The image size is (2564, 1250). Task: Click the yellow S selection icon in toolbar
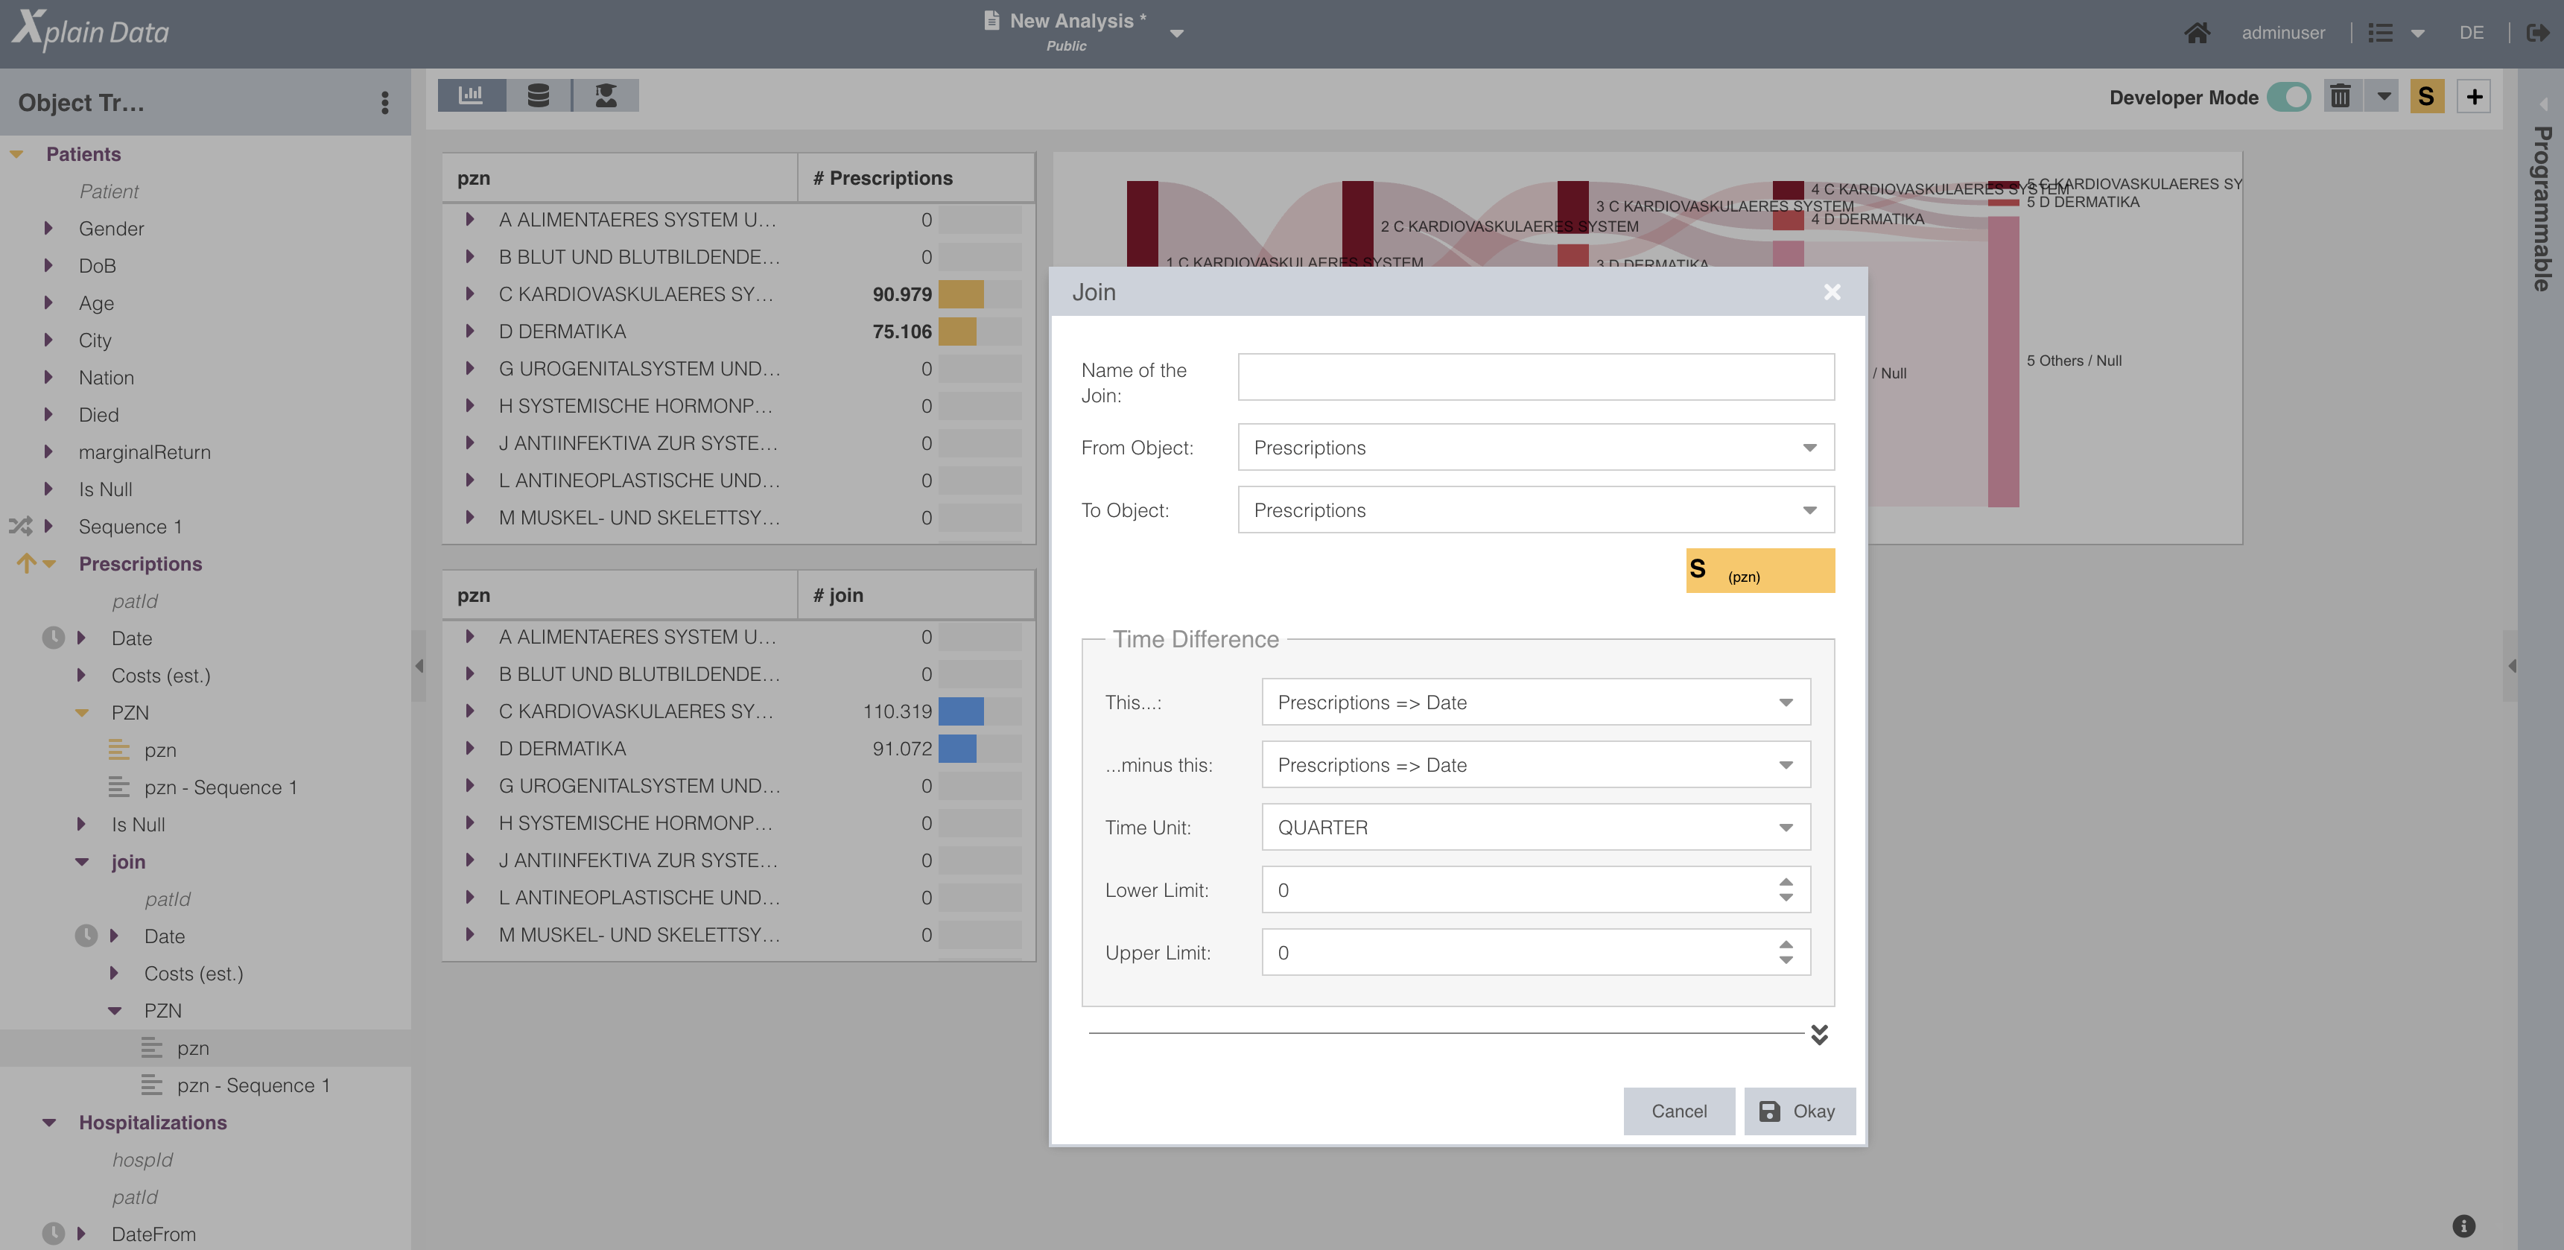tap(2427, 97)
